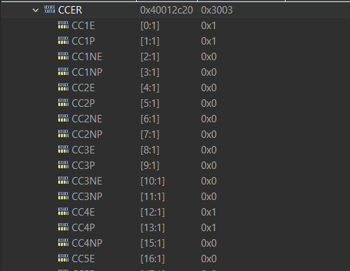Screen dimensions: 350x271
Task: Select the CC1NE bitfield row
Action: tap(175, 57)
